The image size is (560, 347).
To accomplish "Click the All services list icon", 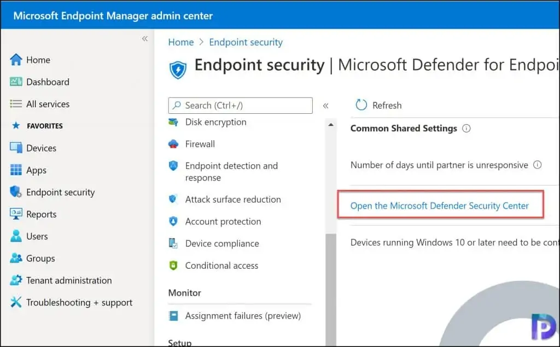I will [16, 104].
